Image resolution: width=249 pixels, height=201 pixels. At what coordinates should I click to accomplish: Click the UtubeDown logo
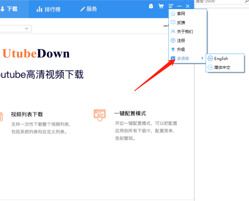pyautogui.click(x=36, y=53)
